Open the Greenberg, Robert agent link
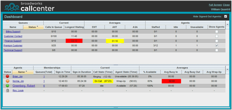This screenshot has width=232, height=110. click(24, 86)
